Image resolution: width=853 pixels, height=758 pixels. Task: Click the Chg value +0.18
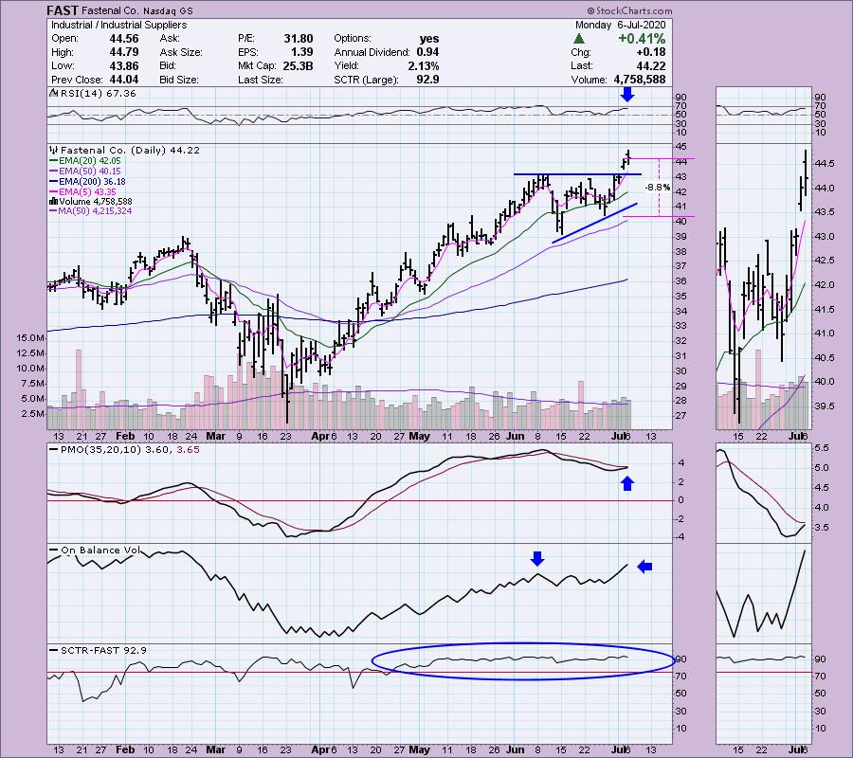pos(650,52)
